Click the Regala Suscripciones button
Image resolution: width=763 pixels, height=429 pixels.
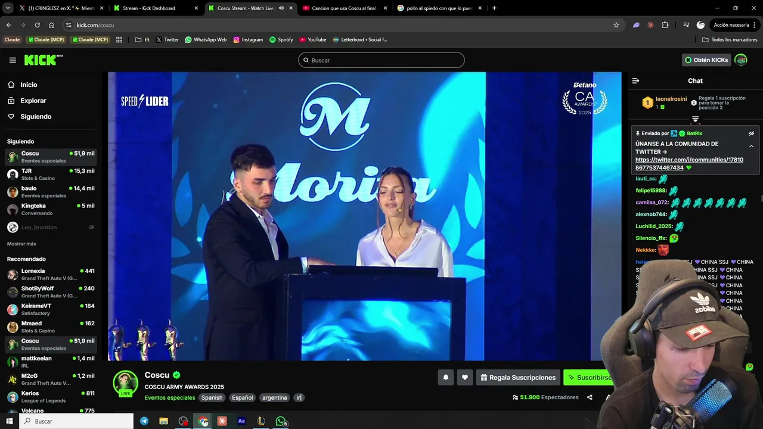518,377
